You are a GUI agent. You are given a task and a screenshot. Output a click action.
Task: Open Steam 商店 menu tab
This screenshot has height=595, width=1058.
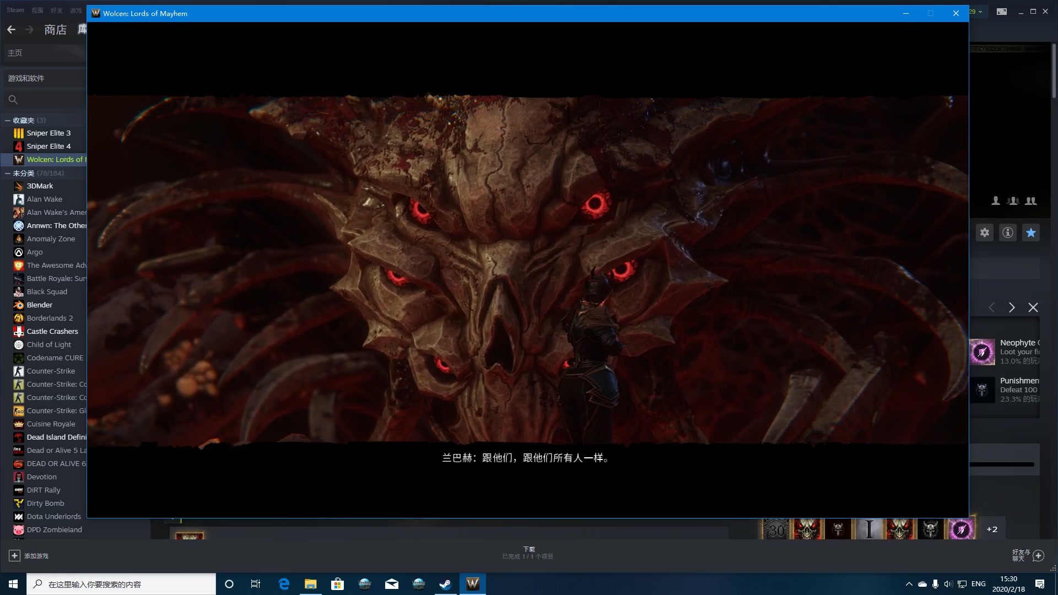pyautogui.click(x=55, y=29)
